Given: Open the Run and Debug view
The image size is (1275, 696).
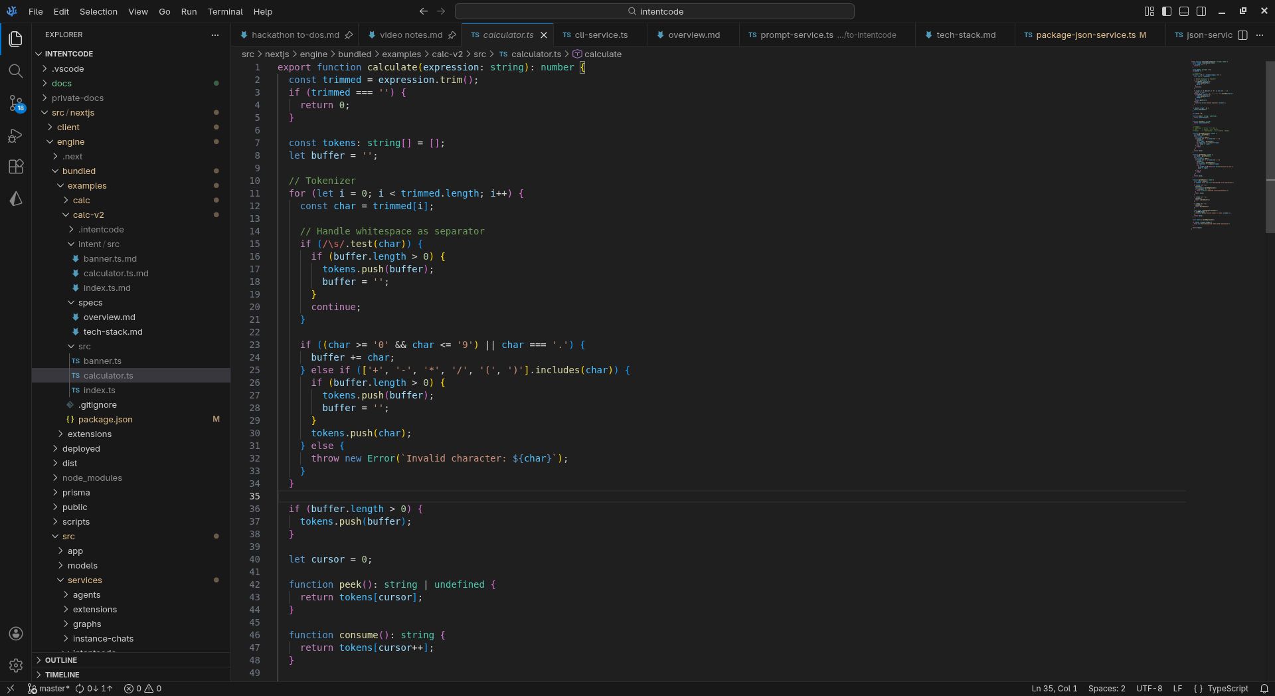Looking at the screenshot, I should [x=16, y=135].
